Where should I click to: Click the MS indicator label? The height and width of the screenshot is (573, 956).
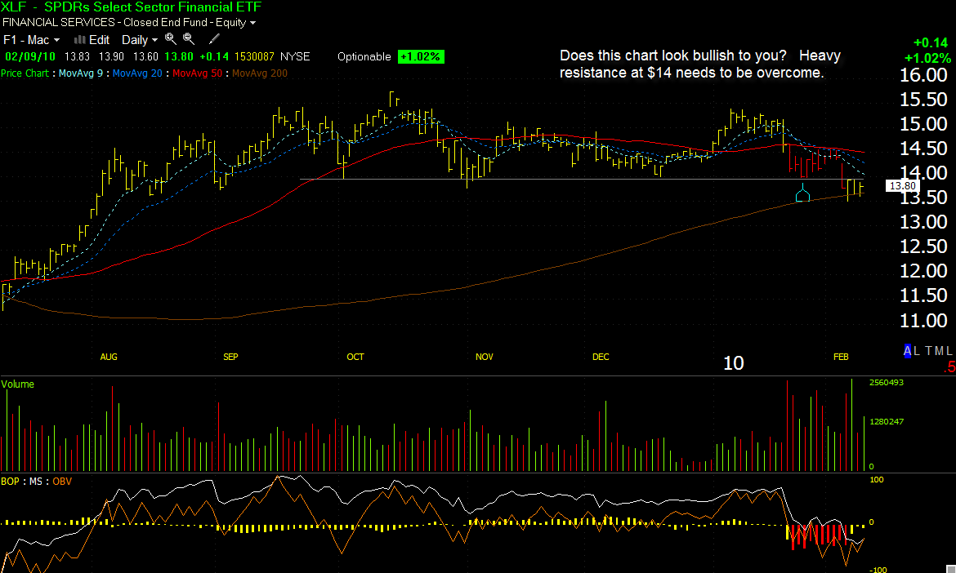click(x=35, y=481)
